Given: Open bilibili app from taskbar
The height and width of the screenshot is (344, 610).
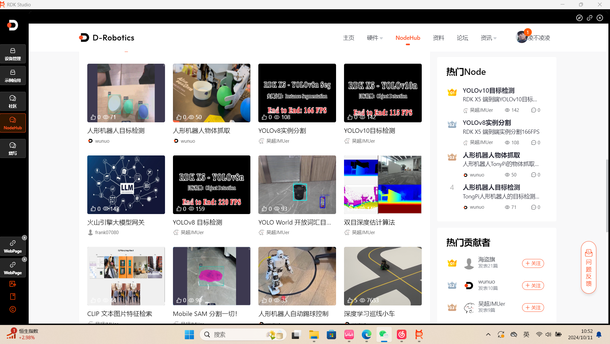Looking at the screenshot, I should coord(349,334).
